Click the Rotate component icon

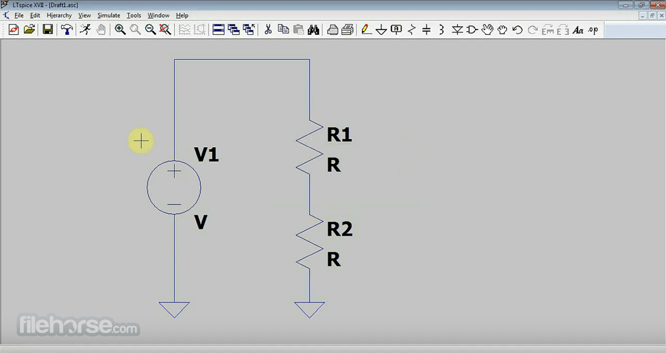point(548,29)
